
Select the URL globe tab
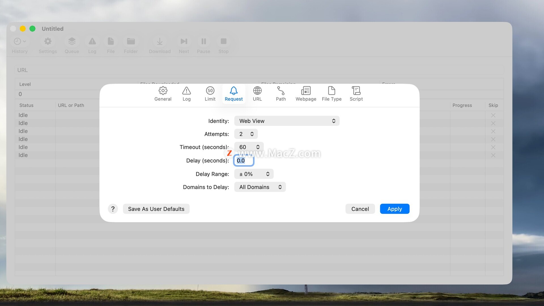tap(257, 94)
